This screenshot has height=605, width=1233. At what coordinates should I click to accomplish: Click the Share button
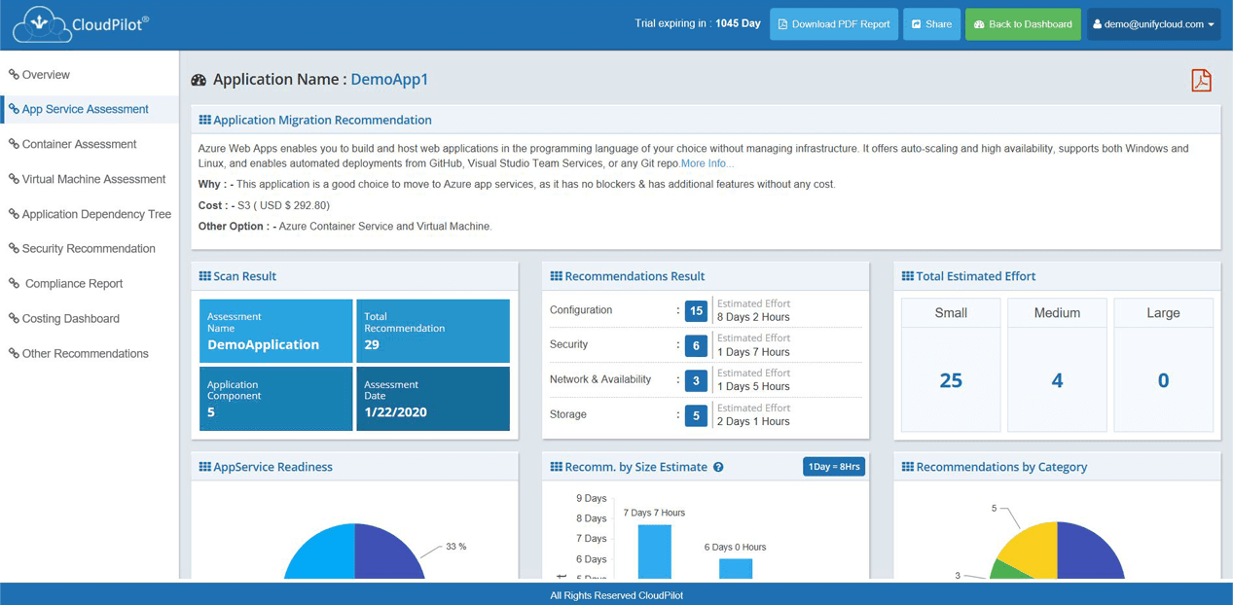tap(931, 24)
